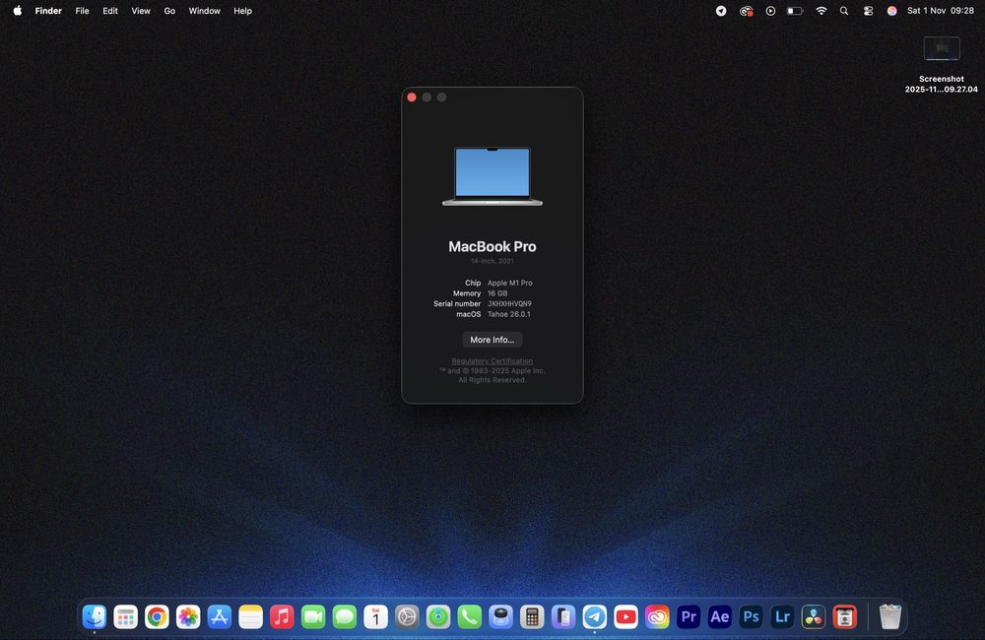Image resolution: width=985 pixels, height=640 pixels.
Task: Select the Screenshot file thumbnail on the desktop
Action: (x=942, y=48)
